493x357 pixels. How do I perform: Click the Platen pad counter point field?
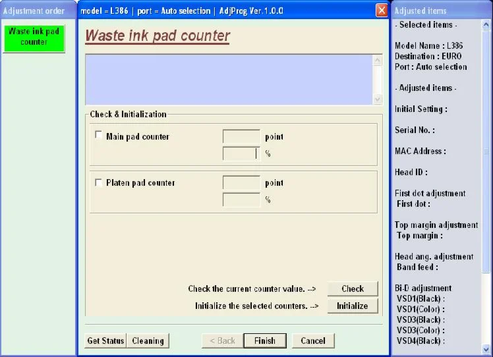pos(241,183)
